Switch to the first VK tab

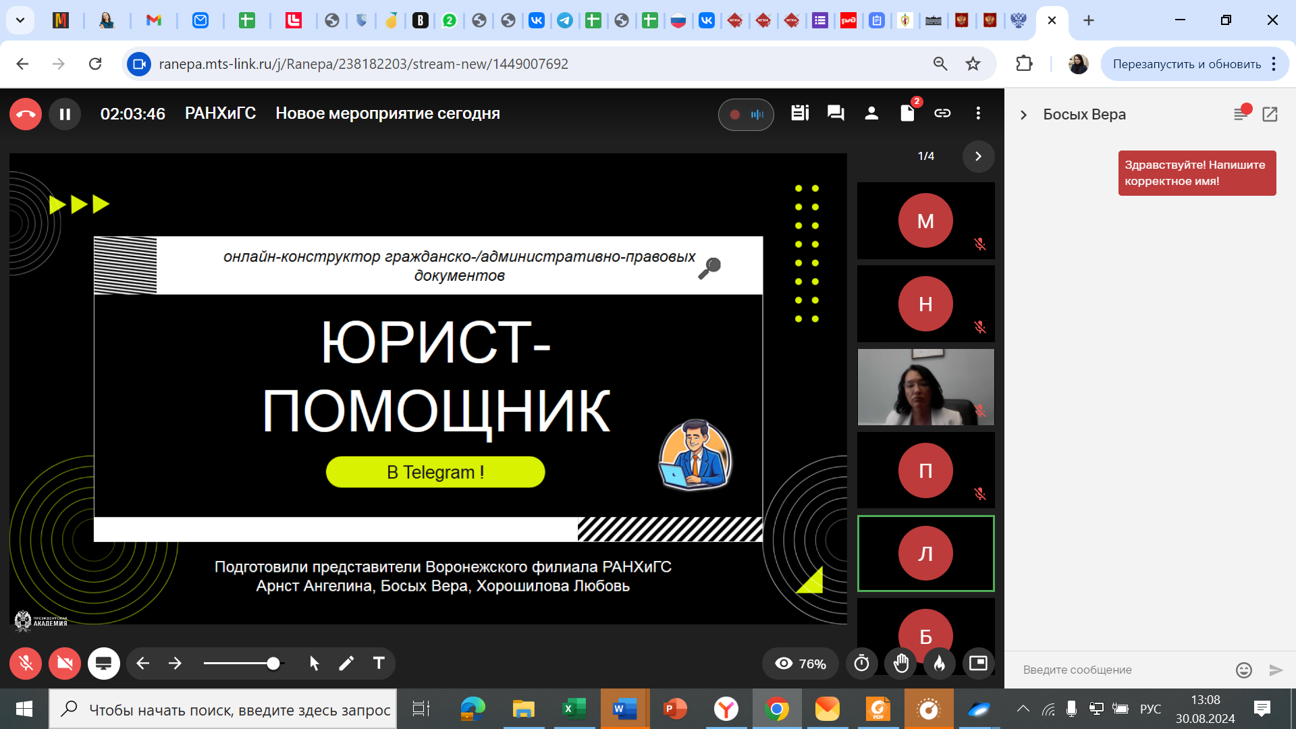(537, 20)
